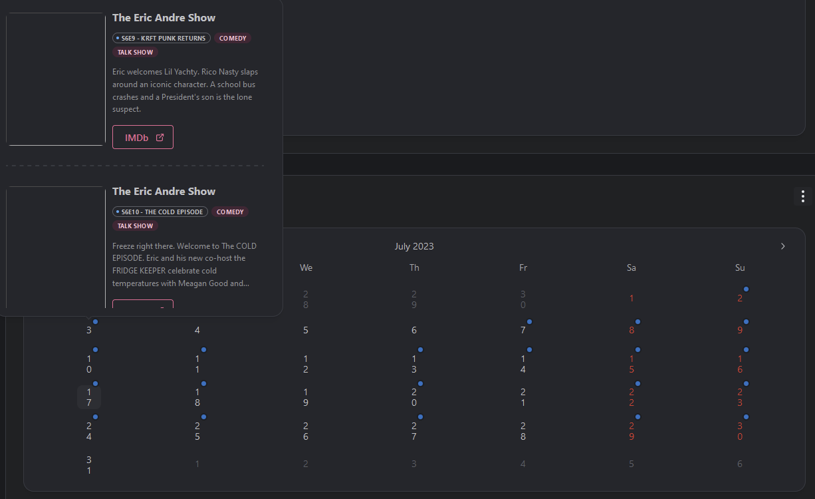Open IMDb page for Krft Punk Returns episode
The image size is (815, 499).
click(x=143, y=137)
